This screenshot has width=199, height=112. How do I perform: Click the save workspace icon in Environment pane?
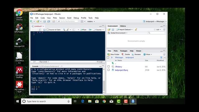pos(113,30)
